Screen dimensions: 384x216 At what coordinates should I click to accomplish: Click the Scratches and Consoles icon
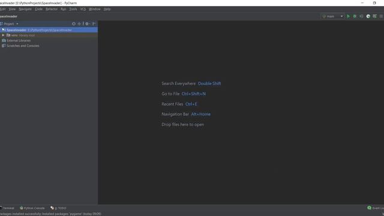click(x=4, y=46)
